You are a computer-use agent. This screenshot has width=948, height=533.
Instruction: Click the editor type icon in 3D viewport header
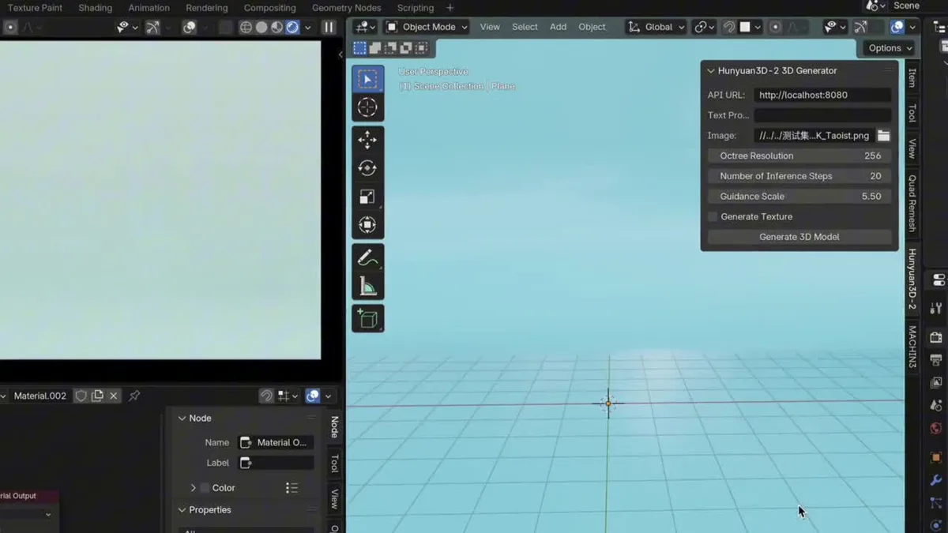coord(364,27)
